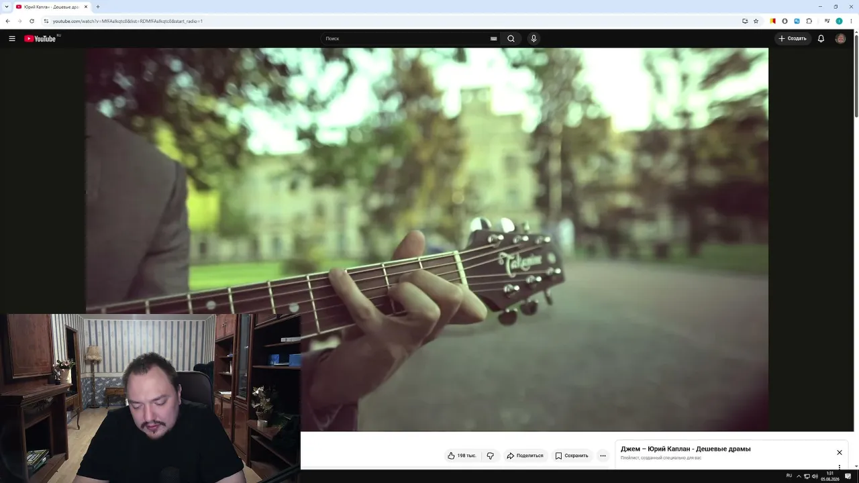The height and width of the screenshot is (483, 859).
Task: Click the playlist title Джем – Юрий Каплан
Action: click(x=686, y=449)
